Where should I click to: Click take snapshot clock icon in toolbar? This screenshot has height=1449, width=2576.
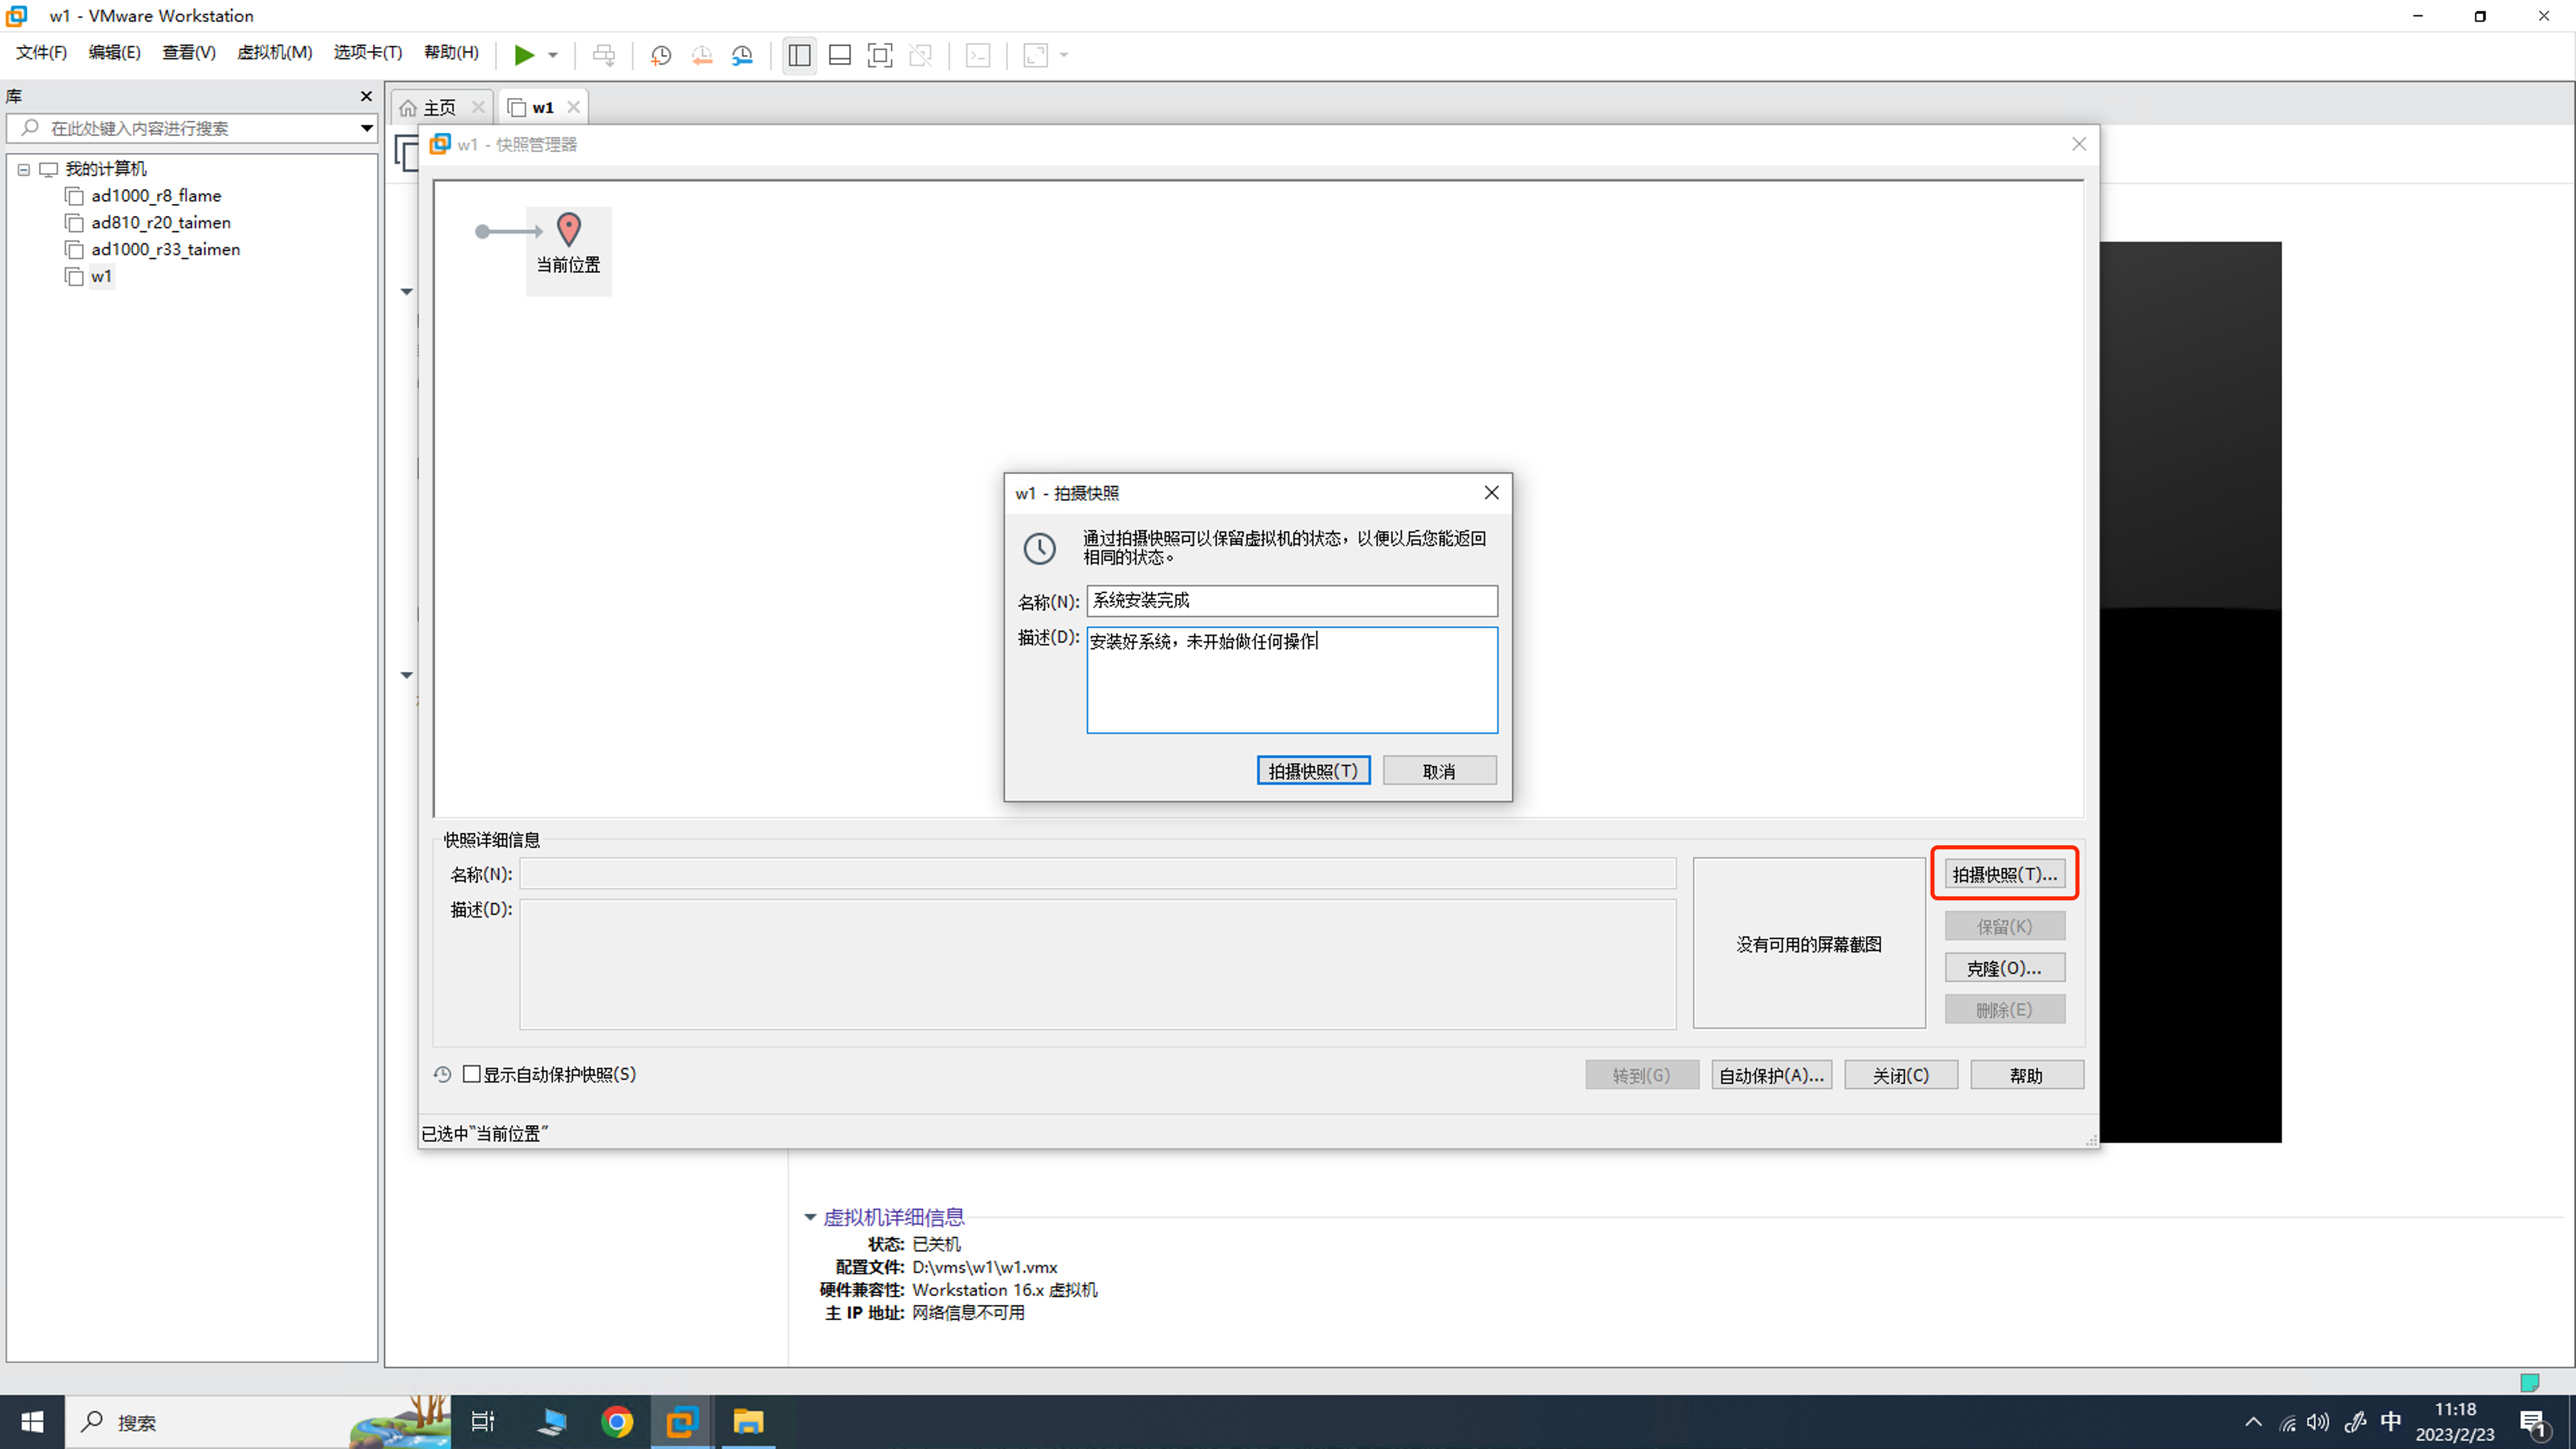660,55
